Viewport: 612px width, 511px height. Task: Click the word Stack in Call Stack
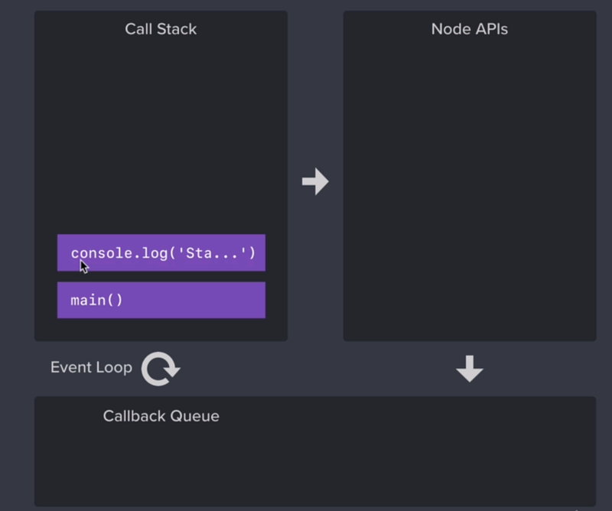pos(177,29)
